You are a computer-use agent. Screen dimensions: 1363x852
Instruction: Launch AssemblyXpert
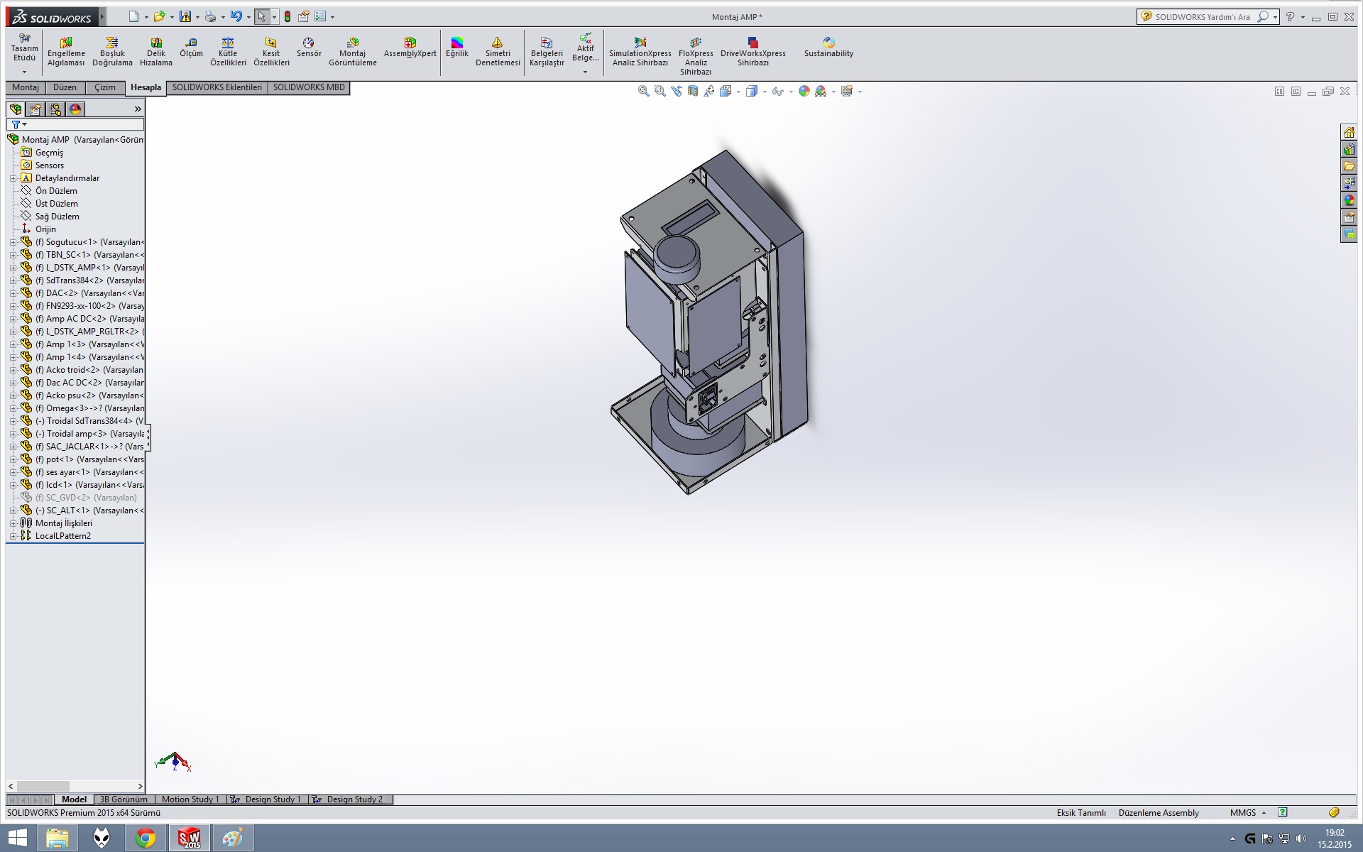(x=410, y=48)
